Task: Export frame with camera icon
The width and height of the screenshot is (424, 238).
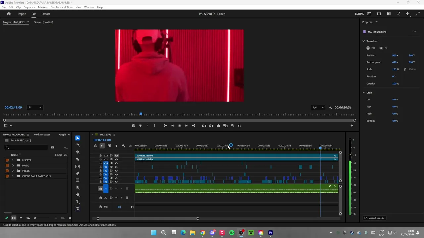Action: 218,126
